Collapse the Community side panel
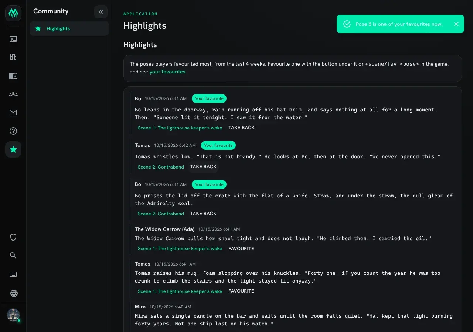The width and height of the screenshot is (473, 332). pyautogui.click(x=101, y=12)
